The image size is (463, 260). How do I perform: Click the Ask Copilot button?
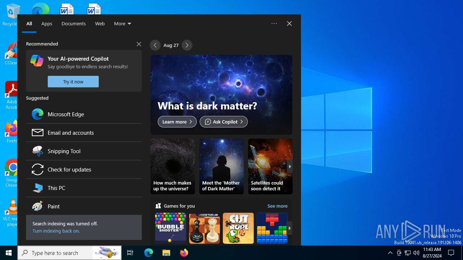pos(224,122)
